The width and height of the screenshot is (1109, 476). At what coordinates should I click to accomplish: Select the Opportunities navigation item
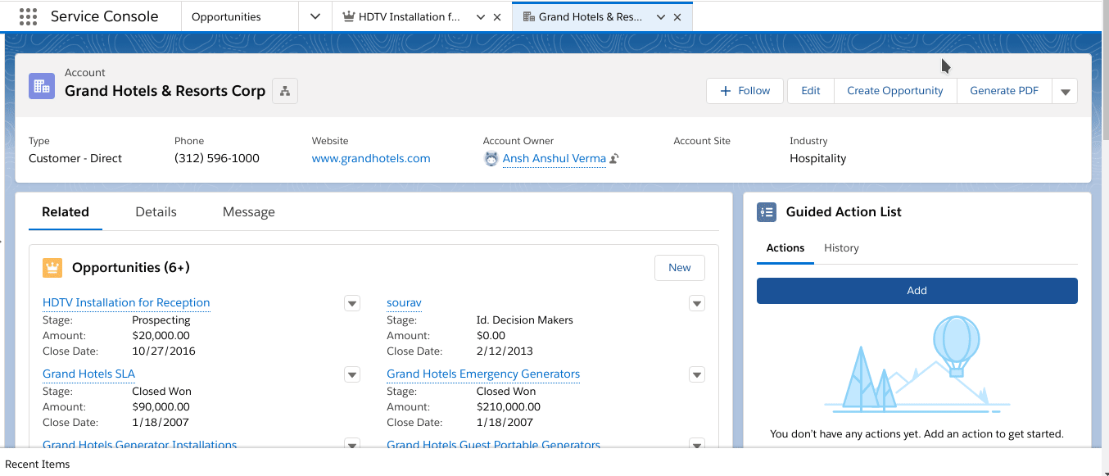225,16
